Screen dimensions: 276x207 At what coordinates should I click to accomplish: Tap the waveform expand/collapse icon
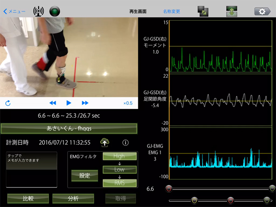(232, 11)
